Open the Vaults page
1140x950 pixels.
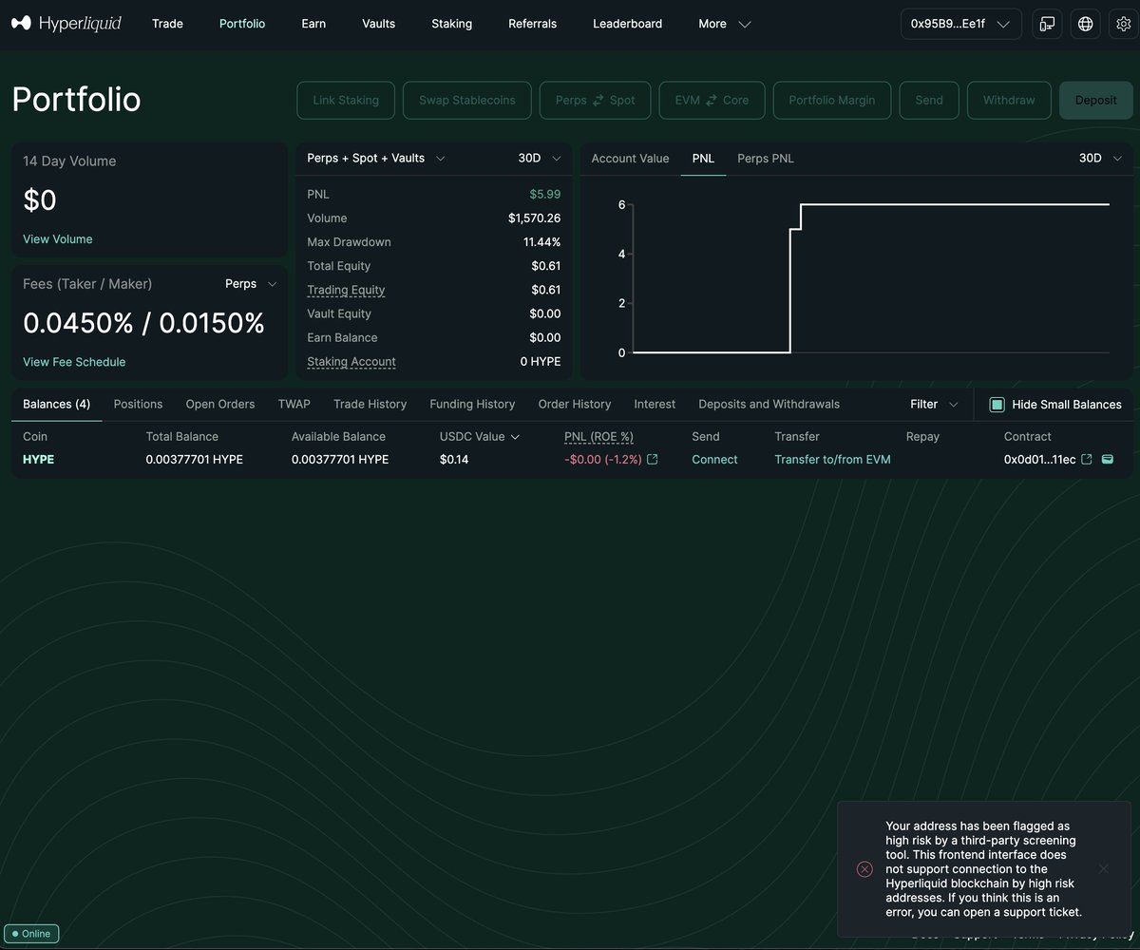(378, 24)
